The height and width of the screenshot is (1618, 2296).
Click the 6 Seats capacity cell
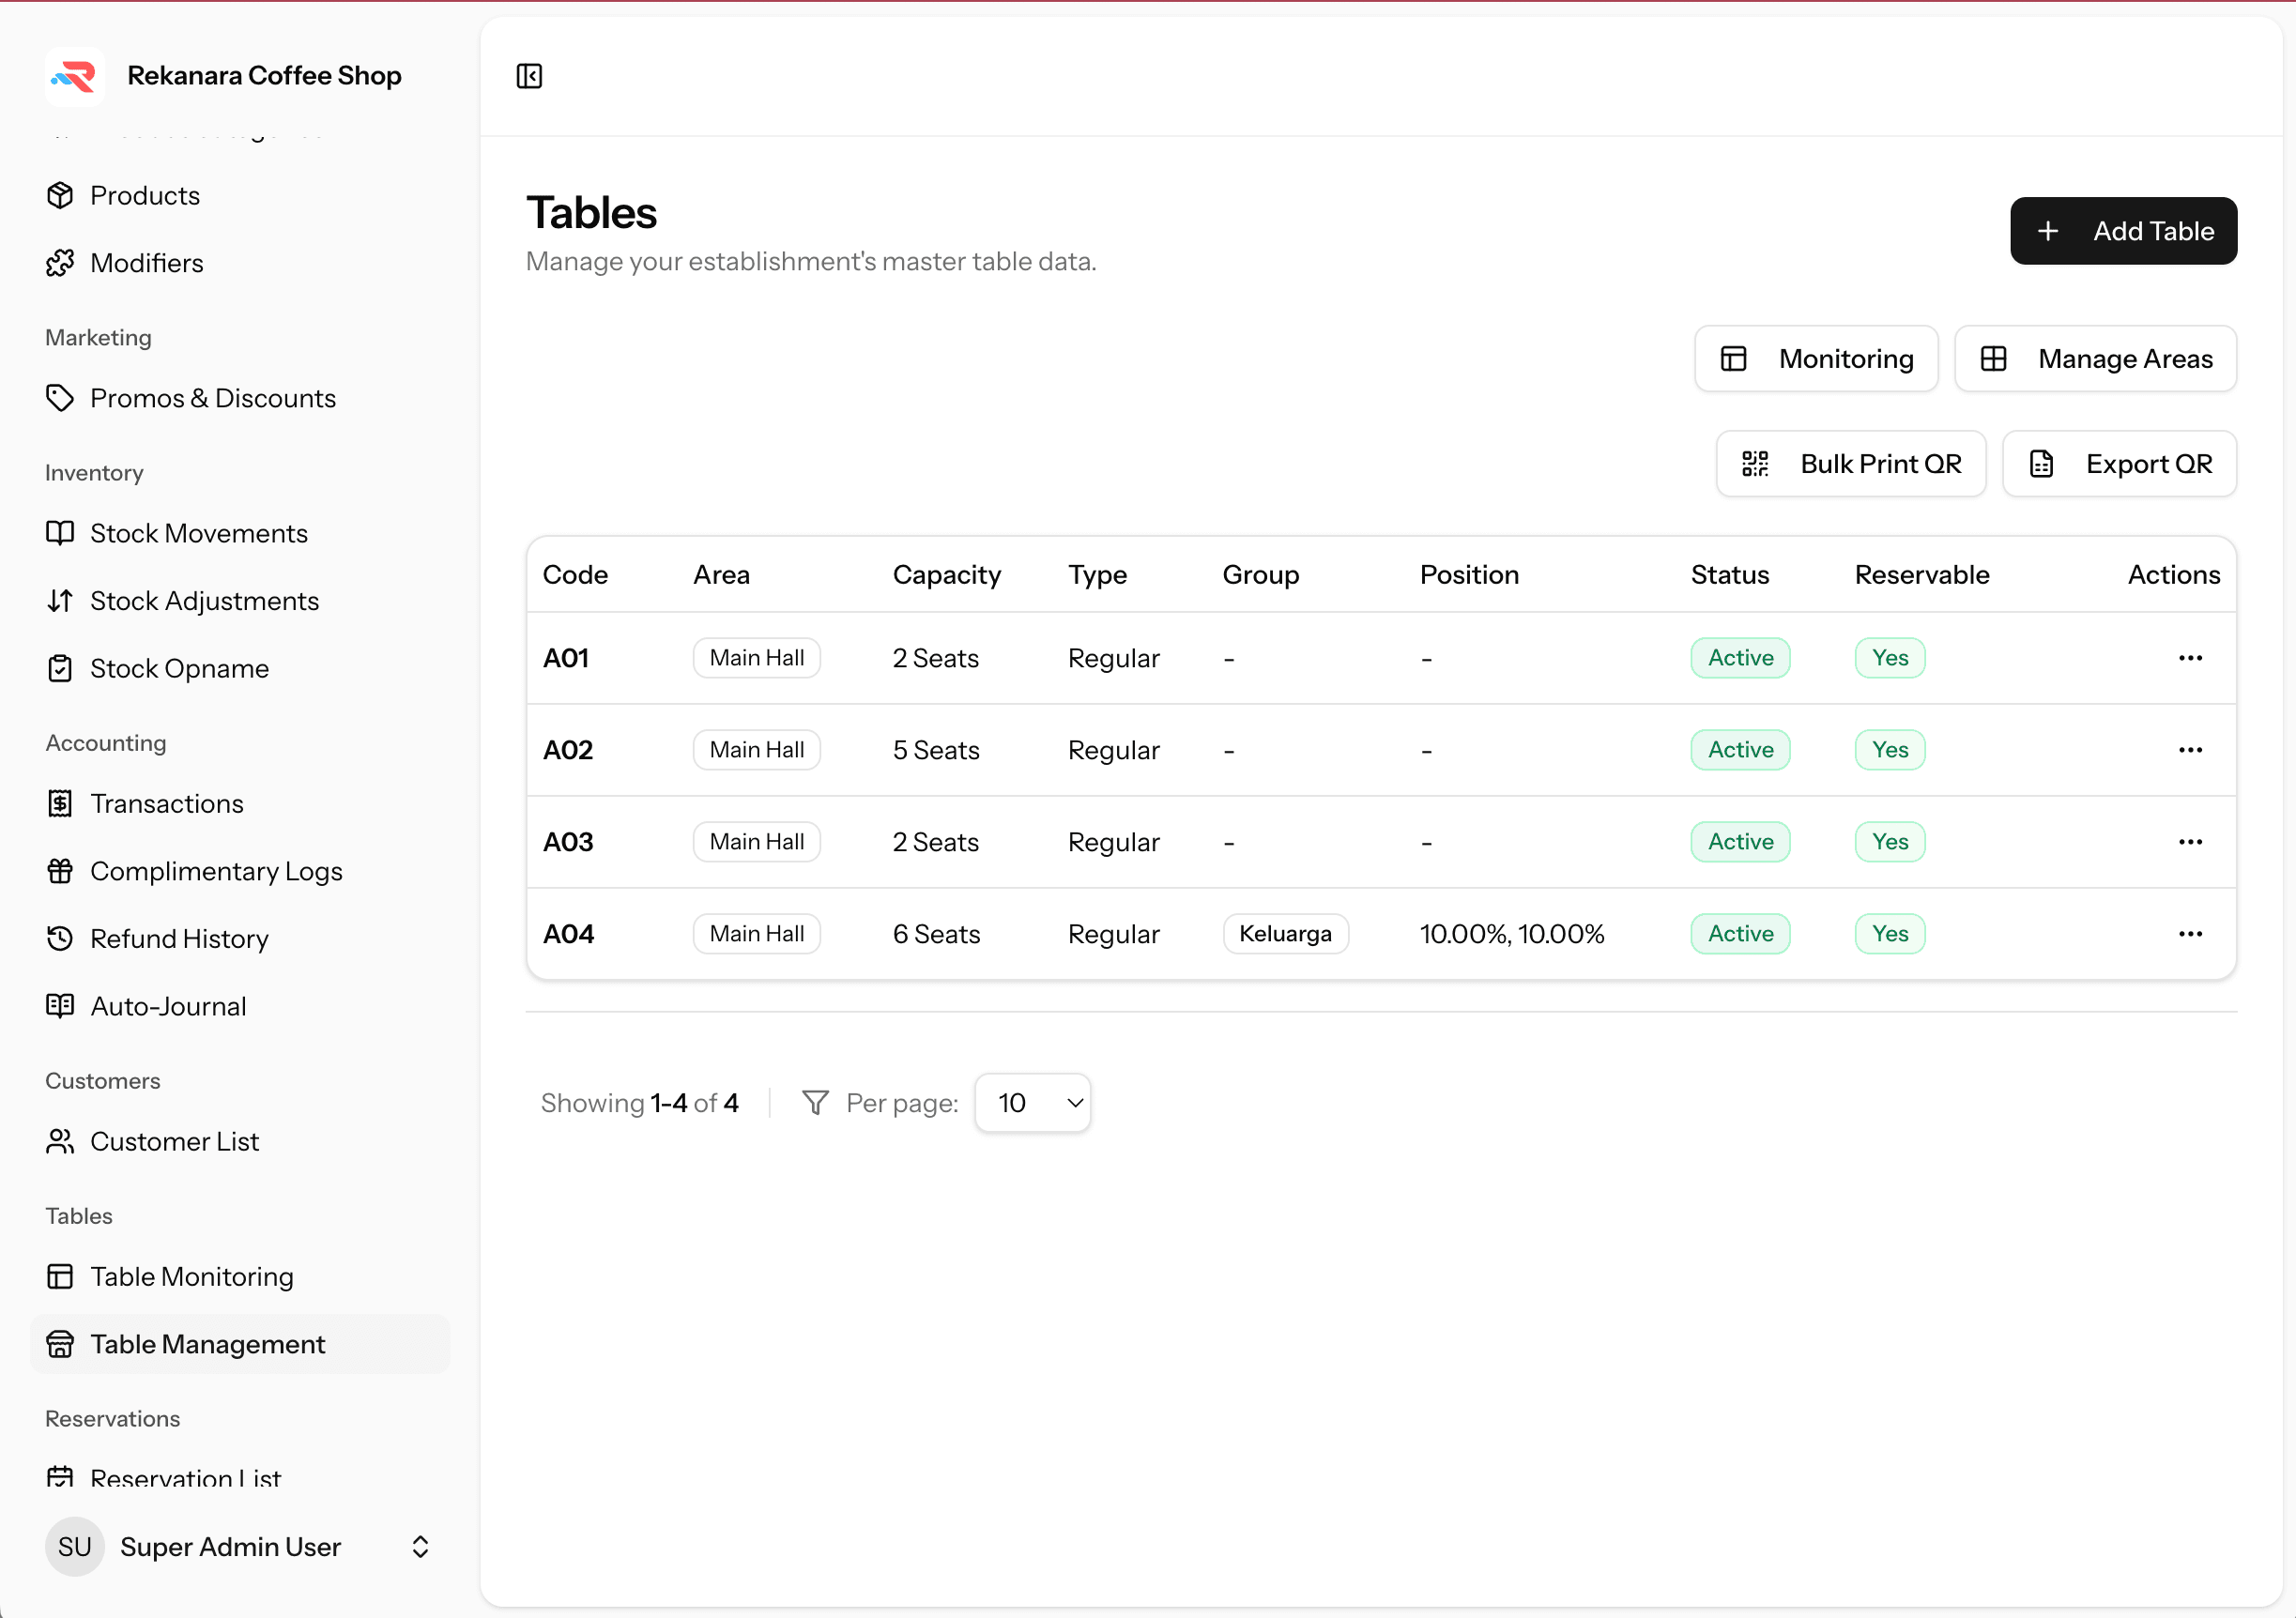(936, 934)
